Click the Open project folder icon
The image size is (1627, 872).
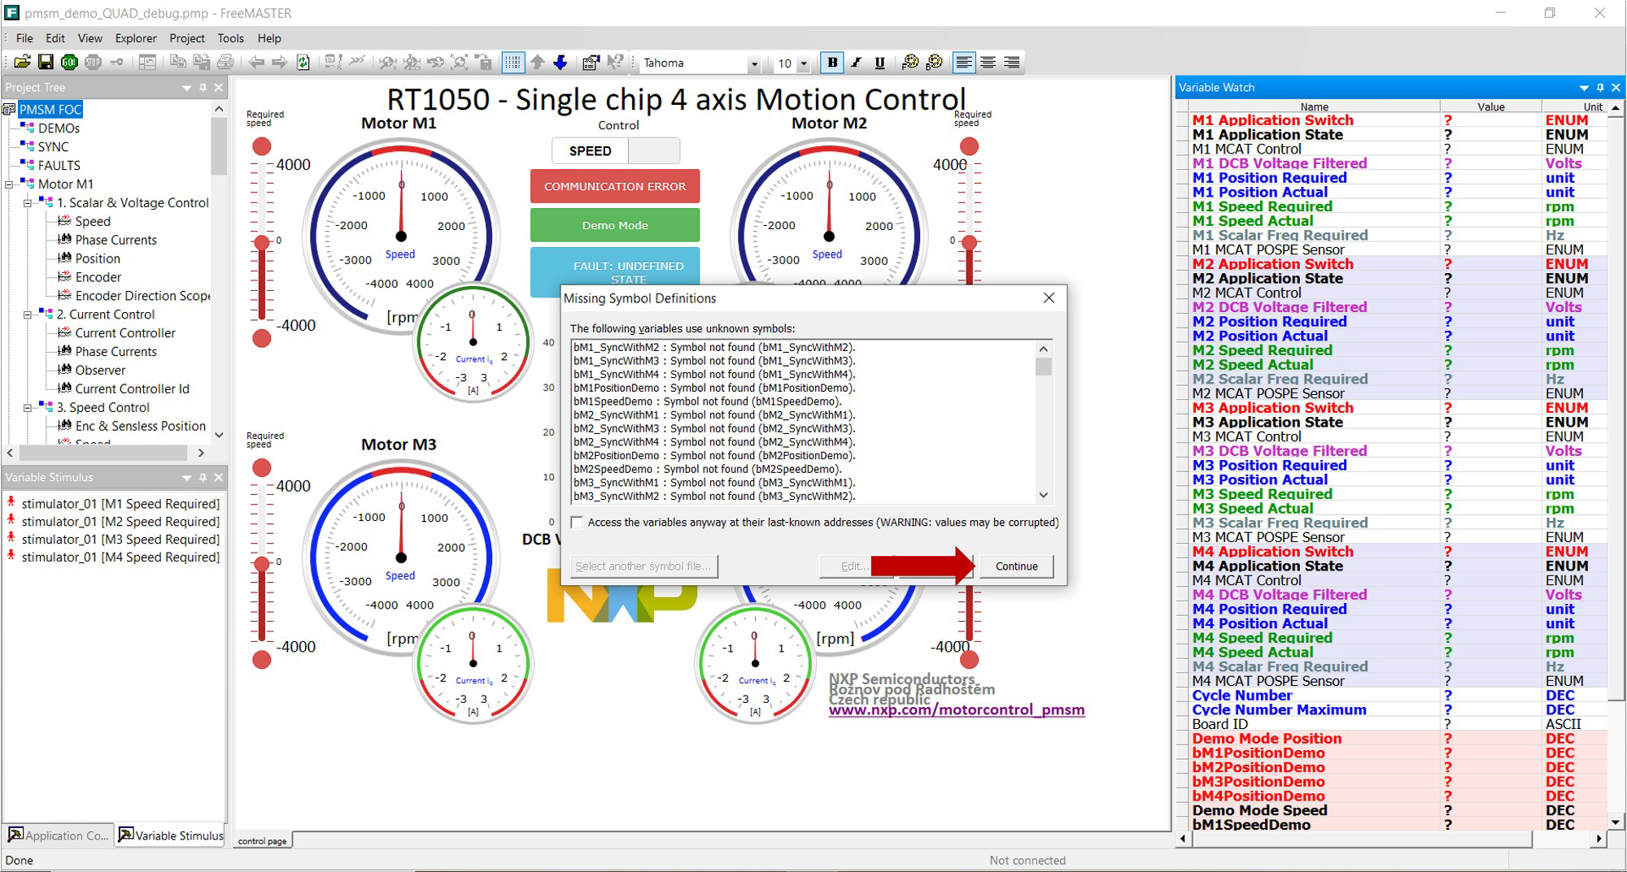pos(22,63)
